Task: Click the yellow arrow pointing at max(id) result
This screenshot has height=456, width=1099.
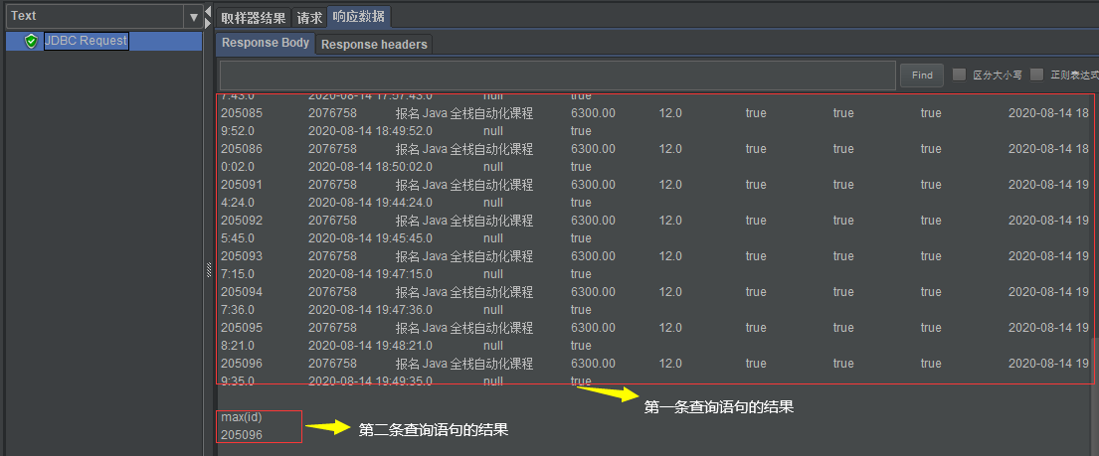Action: 325,428
